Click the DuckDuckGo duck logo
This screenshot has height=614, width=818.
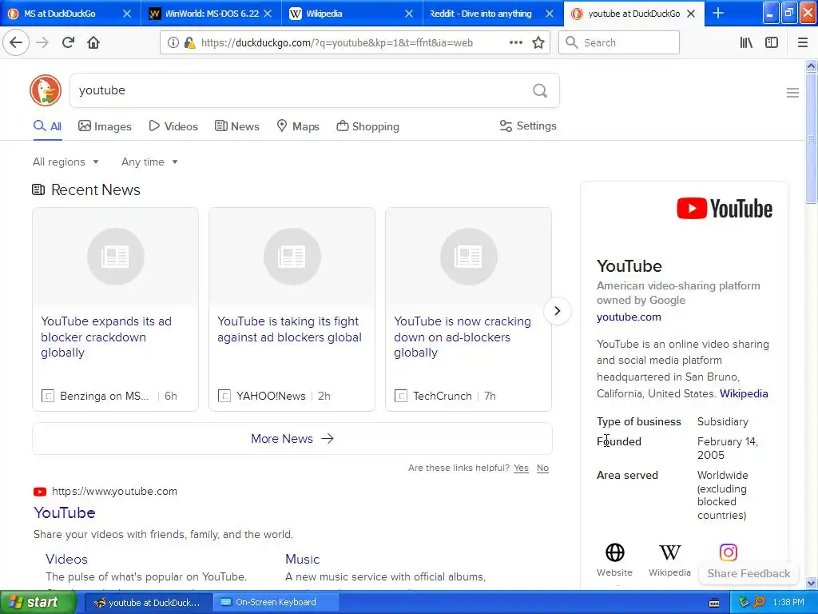pos(46,90)
